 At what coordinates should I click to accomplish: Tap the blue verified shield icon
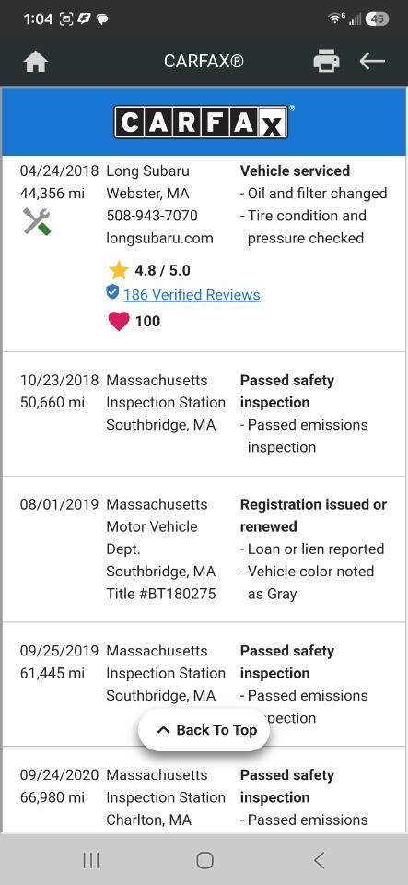click(x=112, y=292)
